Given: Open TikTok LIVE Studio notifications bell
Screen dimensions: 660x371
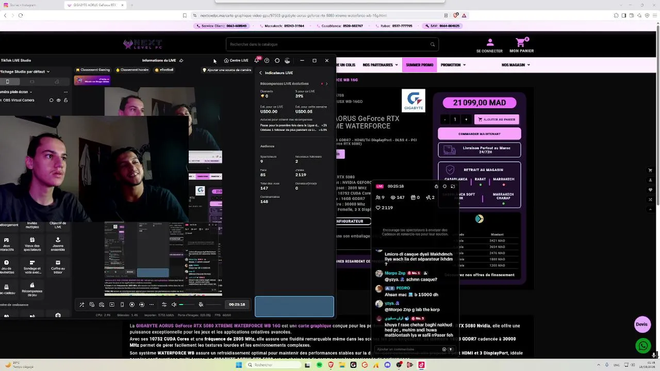Looking at the screenshot, I should tap(256, 61).
